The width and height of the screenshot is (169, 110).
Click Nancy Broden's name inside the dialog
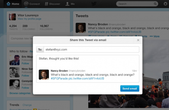point(59,71)
